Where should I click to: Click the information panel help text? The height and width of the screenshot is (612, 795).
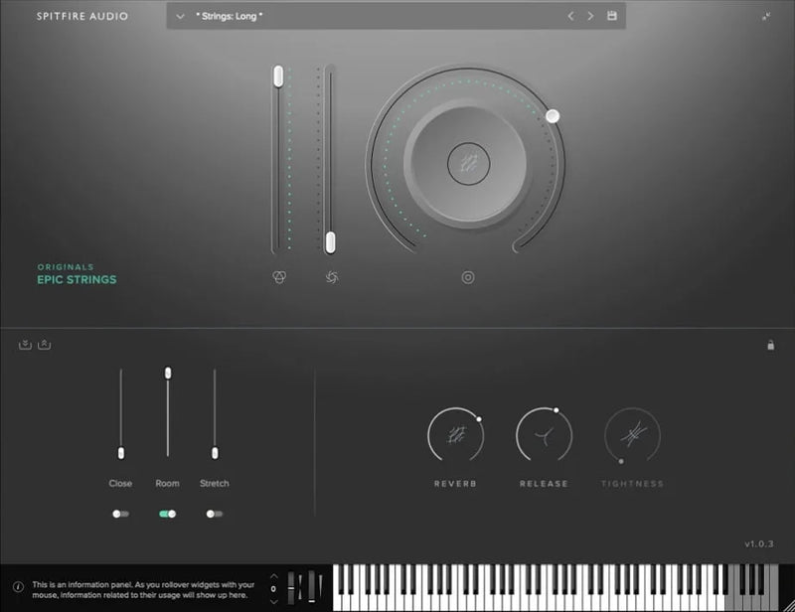point(143,590)
